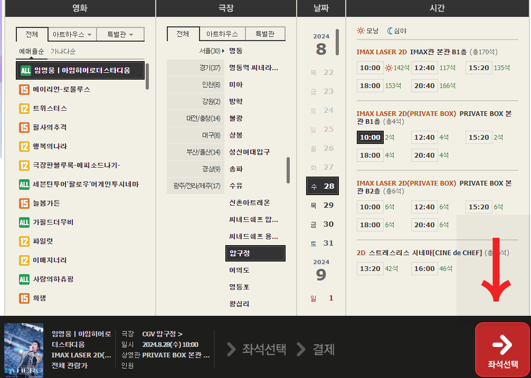Click the 12 rating icon beside 행복의나라

pyautogui.click(x=24, y=147)
